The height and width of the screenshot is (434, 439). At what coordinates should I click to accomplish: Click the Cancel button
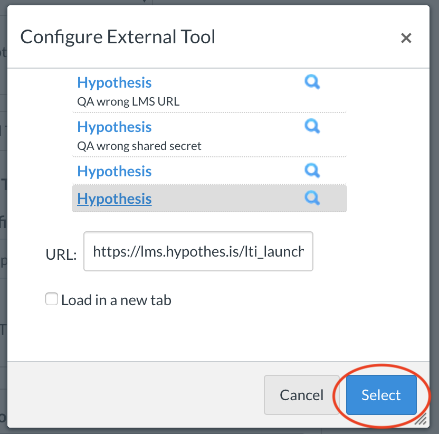[x=301, y=395]
